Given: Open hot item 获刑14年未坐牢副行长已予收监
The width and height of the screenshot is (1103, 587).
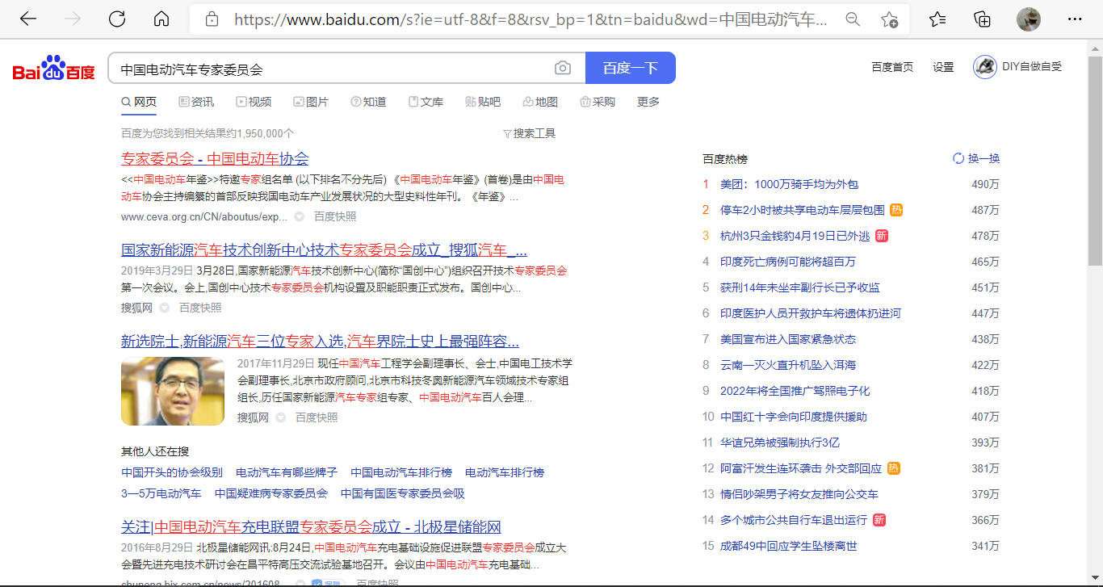Looking at the screenshot, I should (x=800, y=288).
